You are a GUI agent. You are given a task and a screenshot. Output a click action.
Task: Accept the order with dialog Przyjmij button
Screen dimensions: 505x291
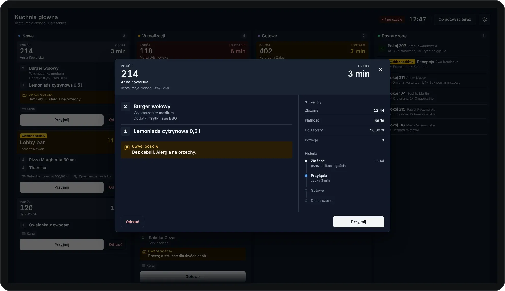[x=358, y=222]
